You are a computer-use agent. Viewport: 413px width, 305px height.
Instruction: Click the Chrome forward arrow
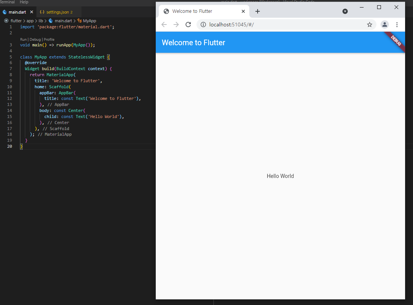tap(176, 25)
